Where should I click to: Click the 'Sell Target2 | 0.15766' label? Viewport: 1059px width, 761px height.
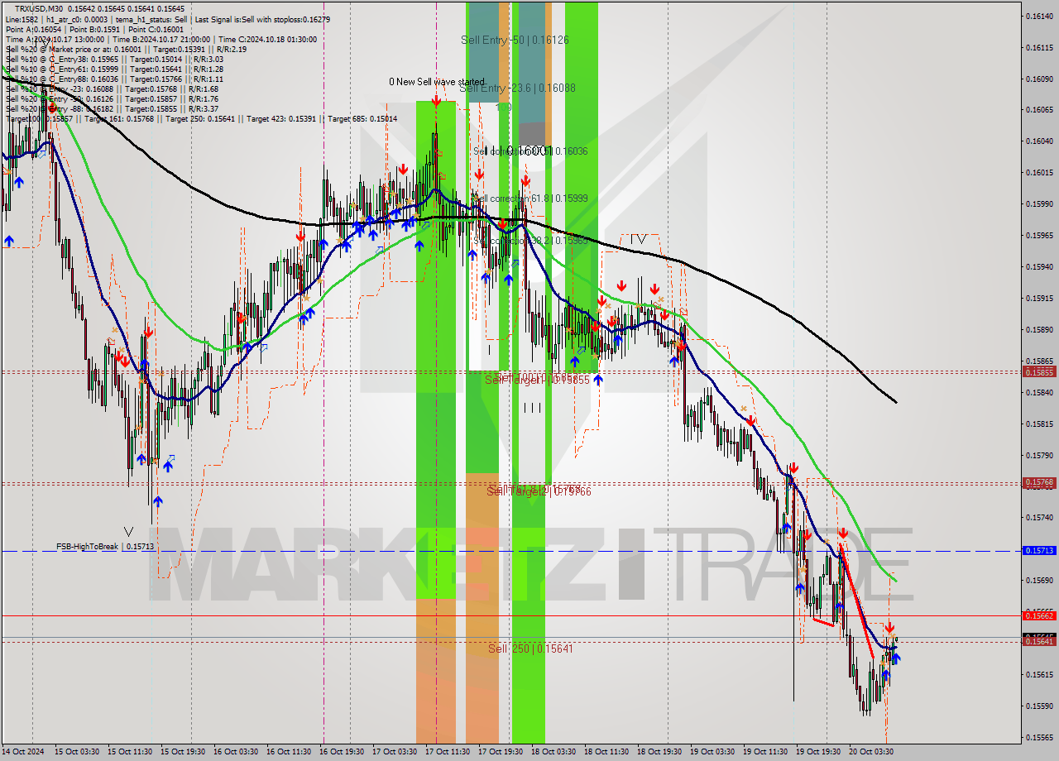click(x=539, y=491)
